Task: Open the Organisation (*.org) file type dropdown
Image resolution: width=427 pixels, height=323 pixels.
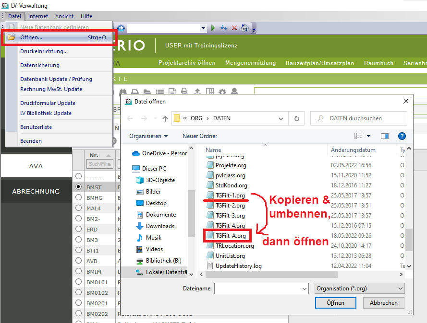Action: point(360,288)
